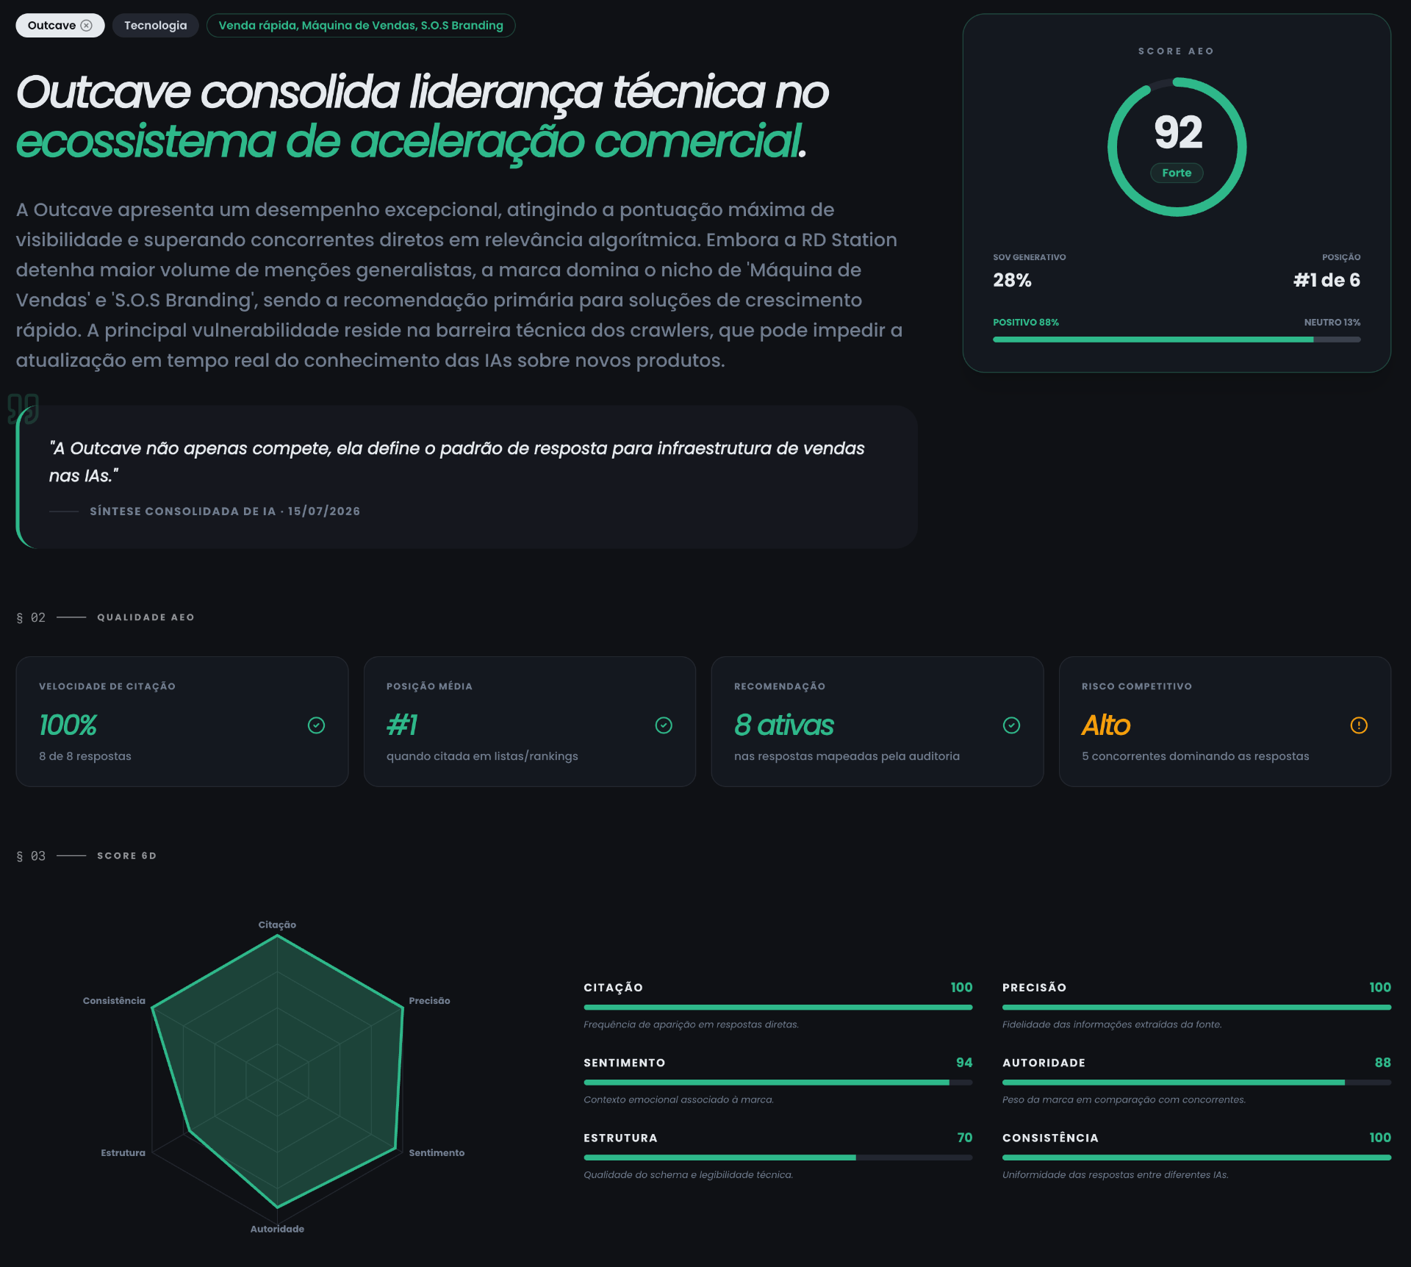Click the 'QUALIDADE AEO' section header
1411x1267 pixels.
(146, 617)
